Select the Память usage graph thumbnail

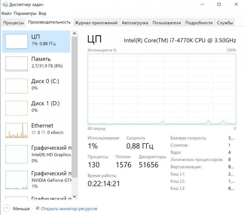pos(17,64)
